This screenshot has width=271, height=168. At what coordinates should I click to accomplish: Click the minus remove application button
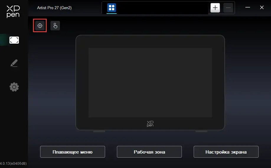(x=228, y=8)
